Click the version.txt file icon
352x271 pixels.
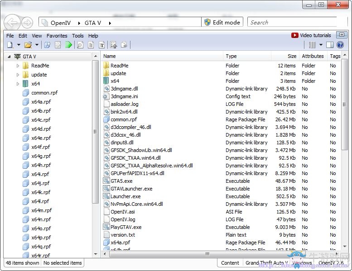coord(106,235)
